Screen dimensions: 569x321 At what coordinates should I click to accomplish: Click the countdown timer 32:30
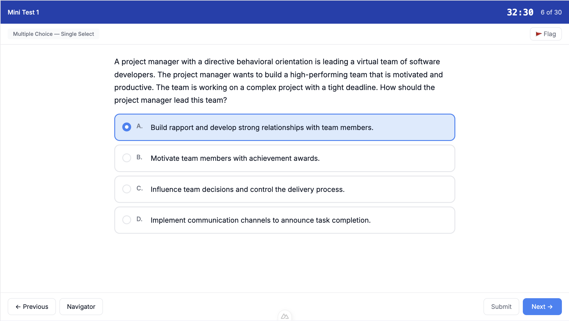click(520, 12)
